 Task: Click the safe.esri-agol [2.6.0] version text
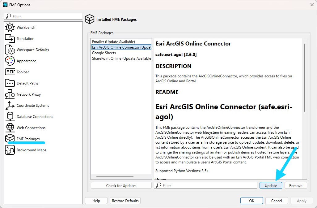[176, 54]
